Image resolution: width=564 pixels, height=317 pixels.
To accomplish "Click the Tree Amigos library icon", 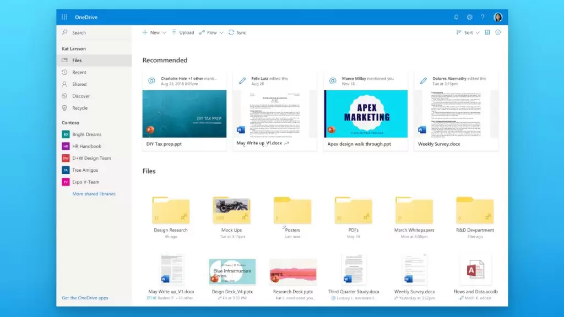I will coord(66,170).
